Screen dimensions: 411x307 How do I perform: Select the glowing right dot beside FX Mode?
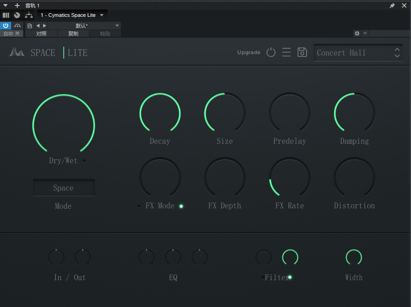pos(181,206)
